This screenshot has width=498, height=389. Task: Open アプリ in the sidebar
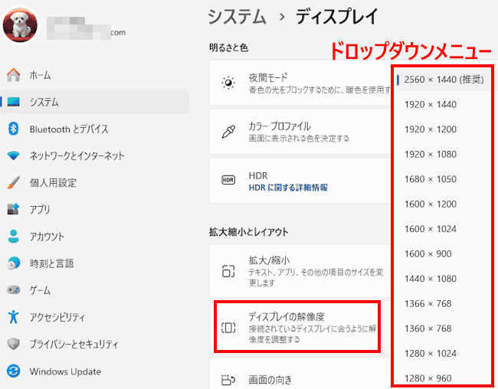tap(40, 209)
